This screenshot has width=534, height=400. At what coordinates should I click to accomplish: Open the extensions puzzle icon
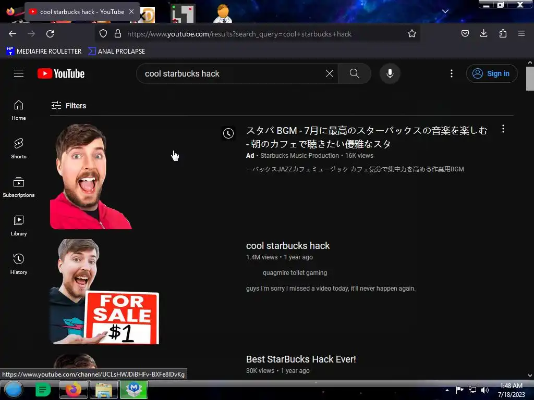(503, 33)
